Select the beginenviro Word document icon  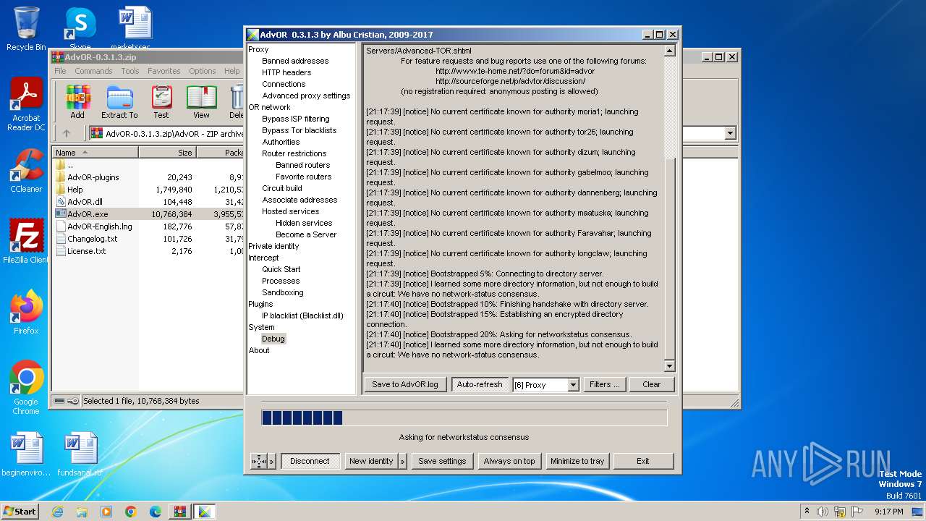[26, 454]
